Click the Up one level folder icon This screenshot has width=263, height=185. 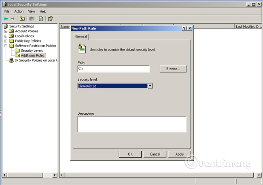(22, 19)
